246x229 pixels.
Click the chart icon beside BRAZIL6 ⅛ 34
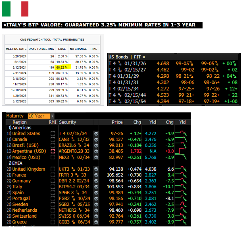[96, 145]
